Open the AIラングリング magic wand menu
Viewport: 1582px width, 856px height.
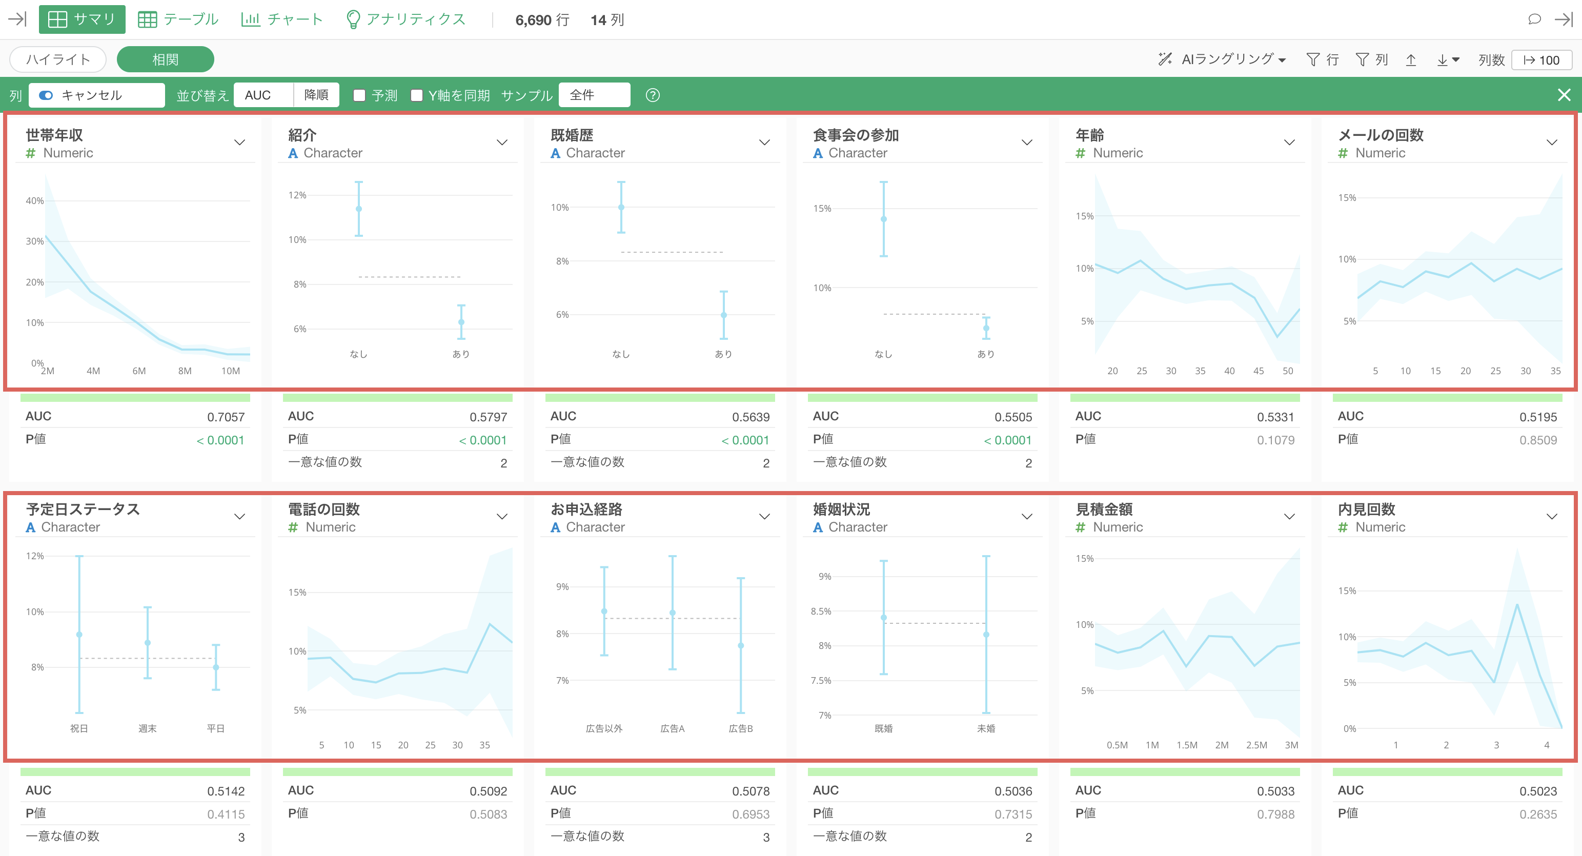pos(1221,59)
